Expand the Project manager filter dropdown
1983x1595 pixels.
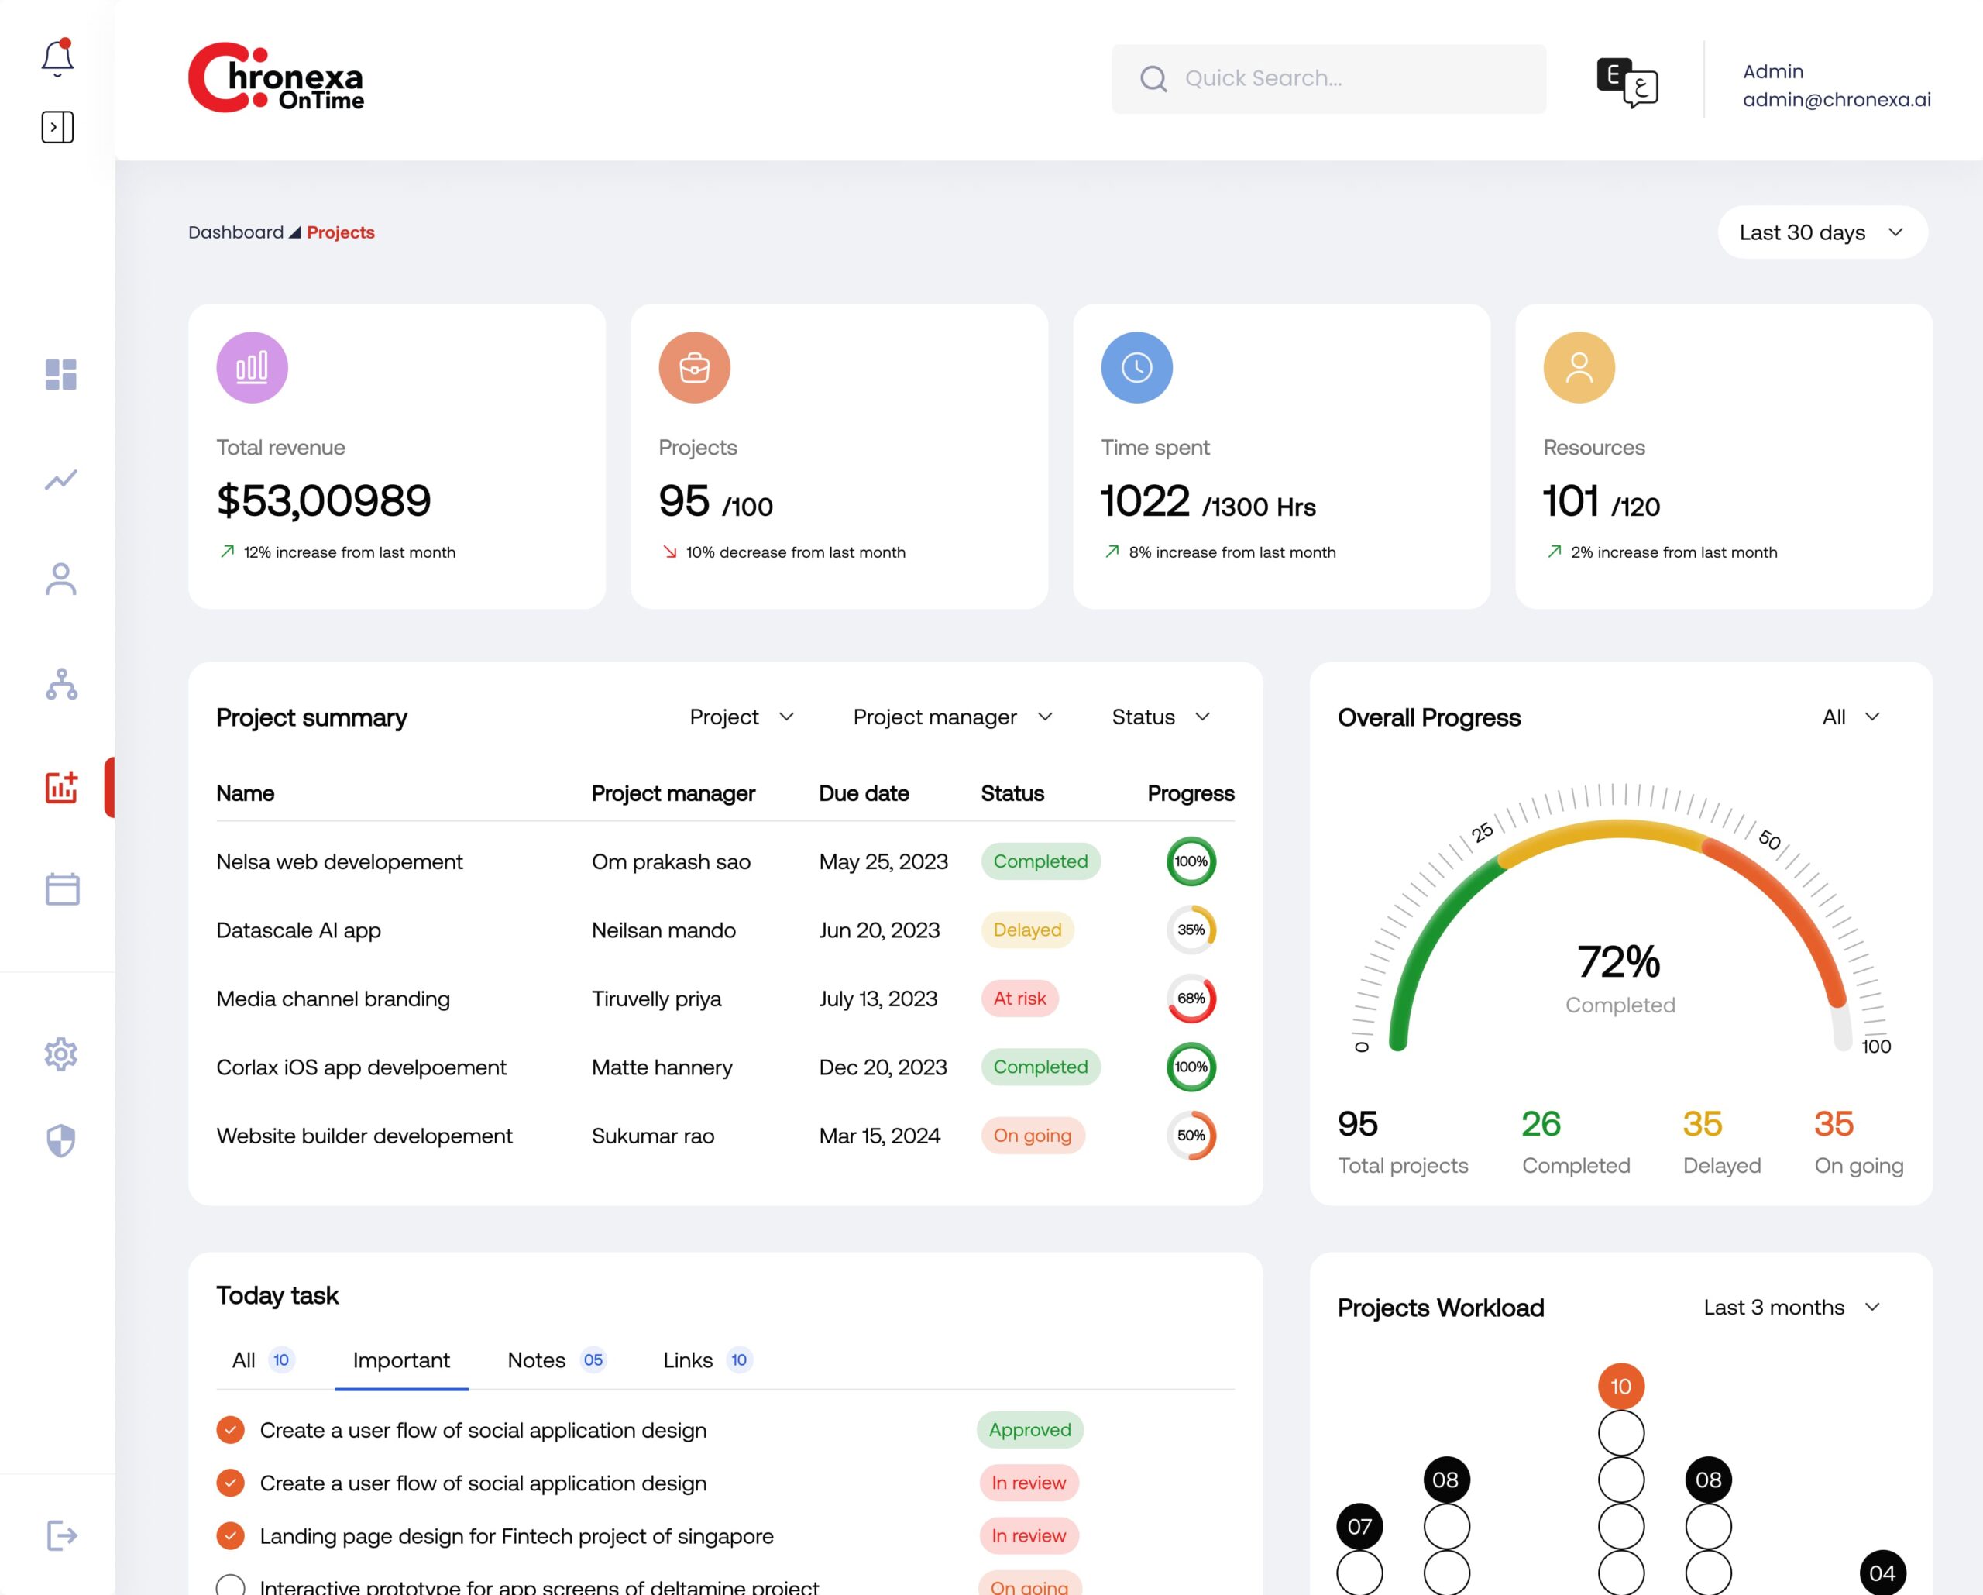(x=952, y=717)
